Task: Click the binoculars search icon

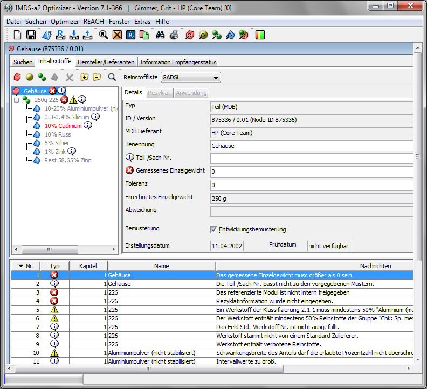Action: 160,35
